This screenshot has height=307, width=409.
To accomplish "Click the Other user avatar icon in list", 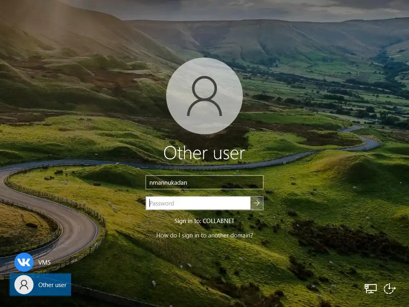I will [24, 285].
